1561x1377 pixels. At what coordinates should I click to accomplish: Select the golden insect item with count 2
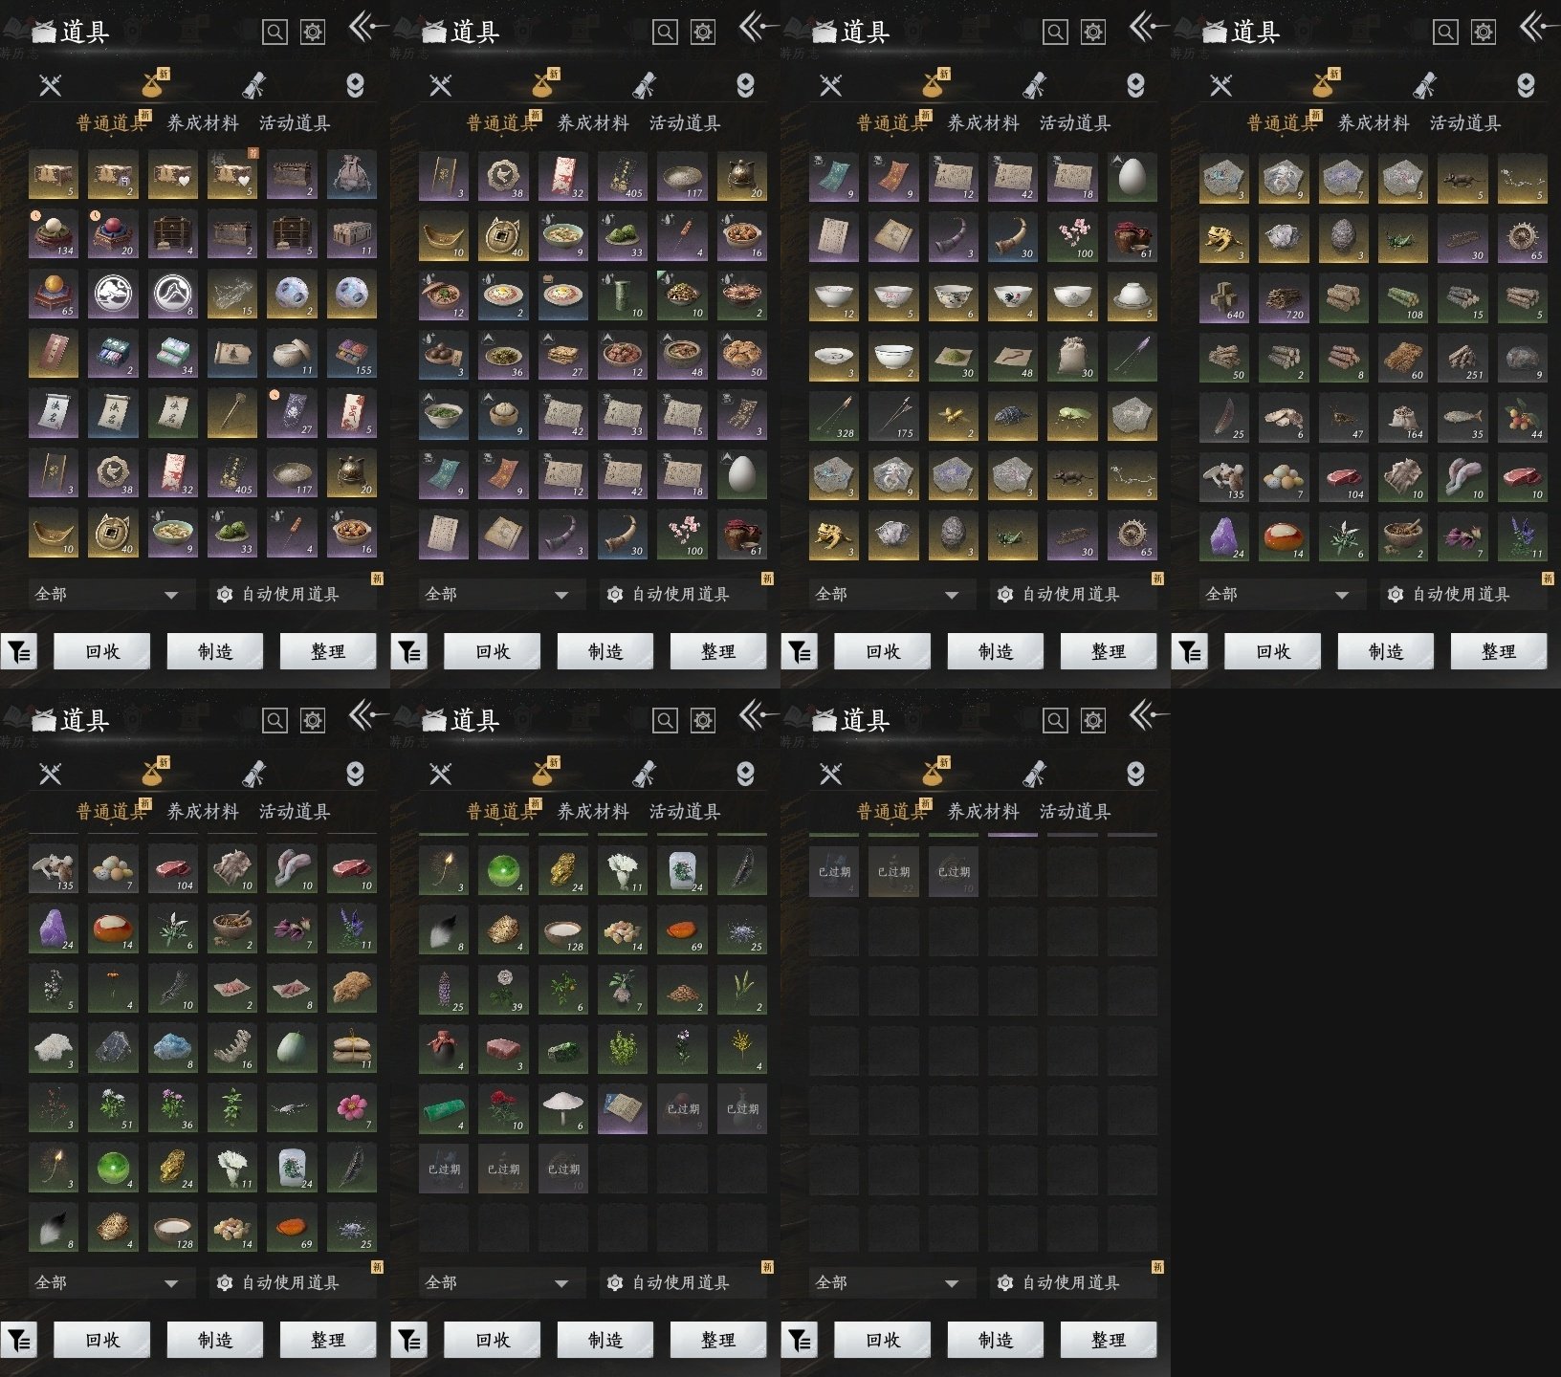(x=953, y=417)
